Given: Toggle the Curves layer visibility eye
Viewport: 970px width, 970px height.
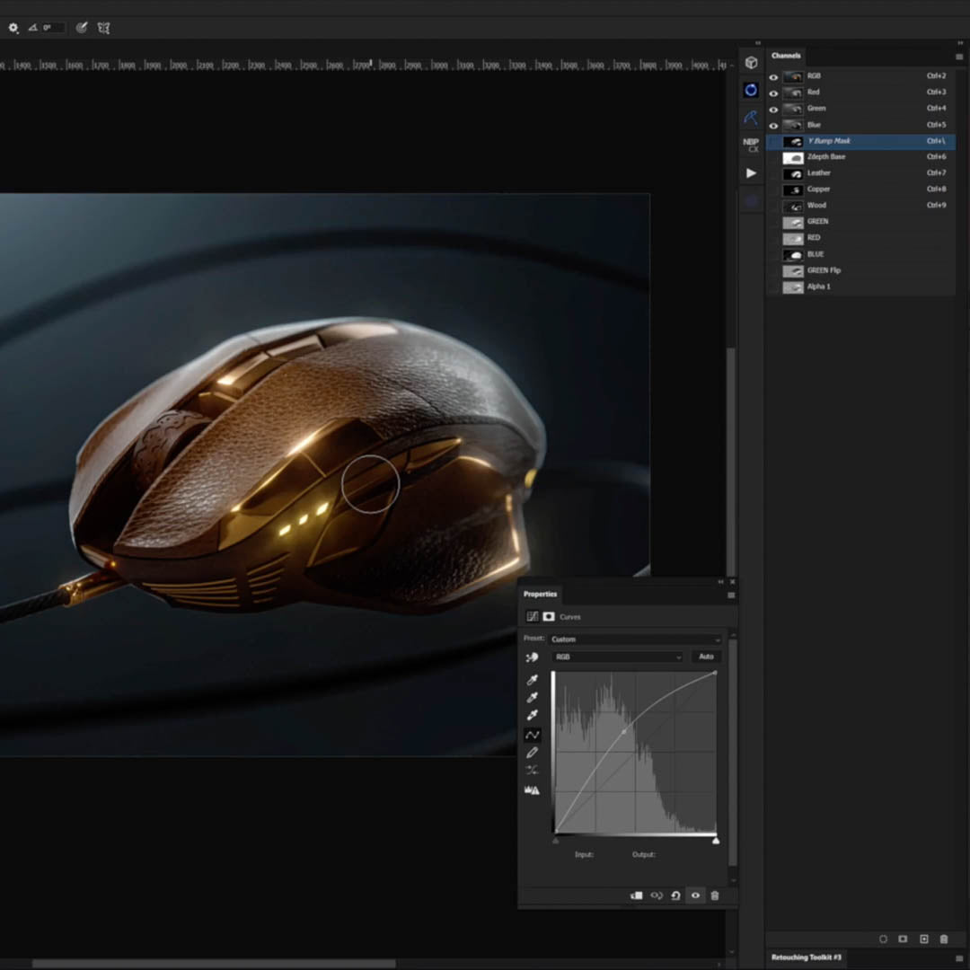Looking at the screenshot, I should point(695,895).
